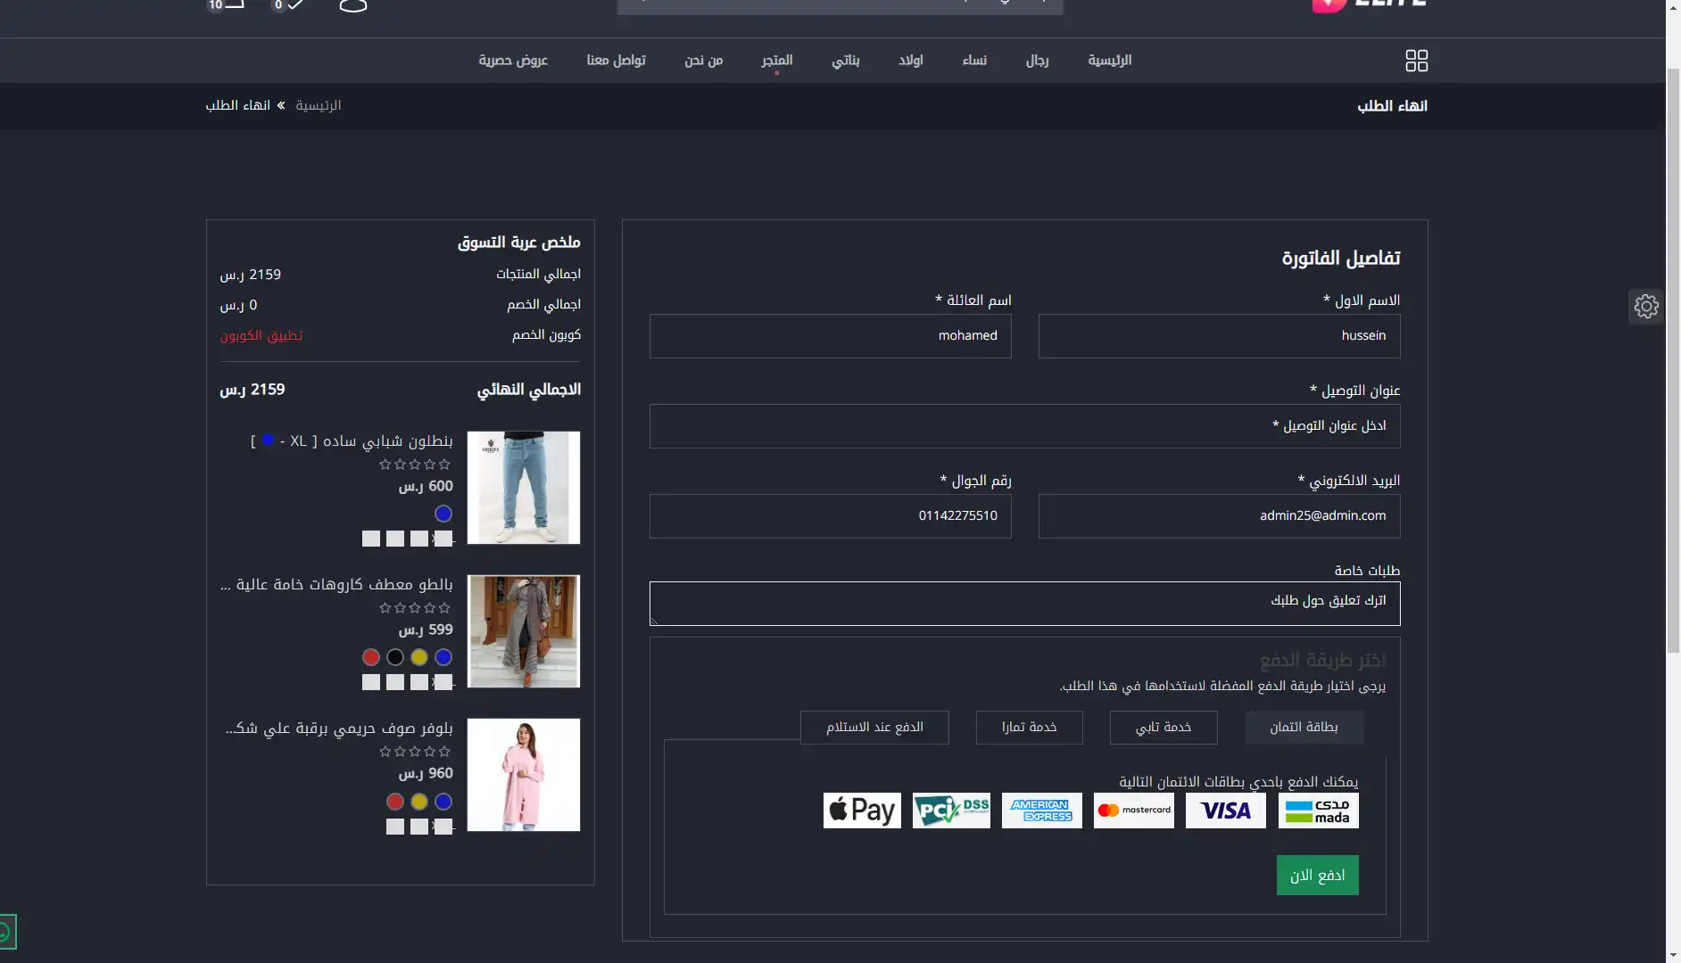Click the chat widget icon at bottom-left

5,933
